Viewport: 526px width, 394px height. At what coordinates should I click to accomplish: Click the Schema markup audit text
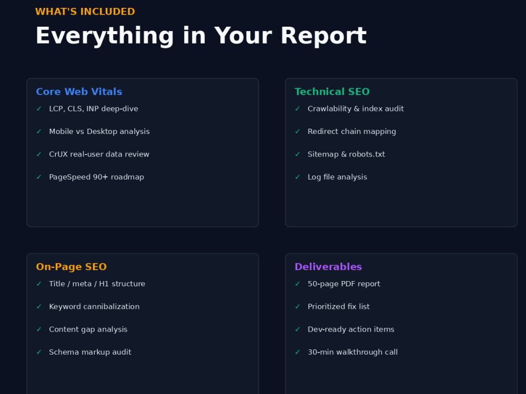pyautogui.click(x=90, y=352)
